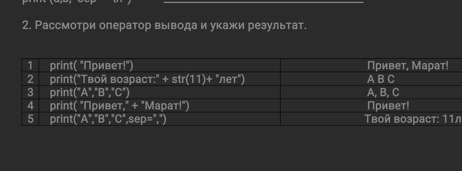Image resolution: width=462 pixels, height=171 pixels.
Task: Click the print("Привет," + "Марат!") cell
Action: [x=119, y=106]
